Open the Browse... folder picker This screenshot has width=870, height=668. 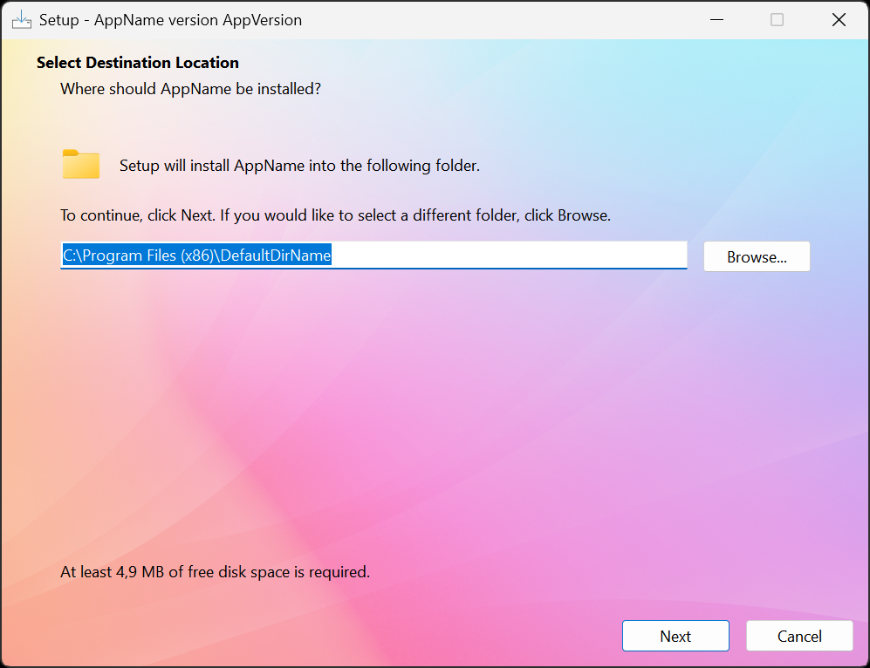tap(757, 257)
